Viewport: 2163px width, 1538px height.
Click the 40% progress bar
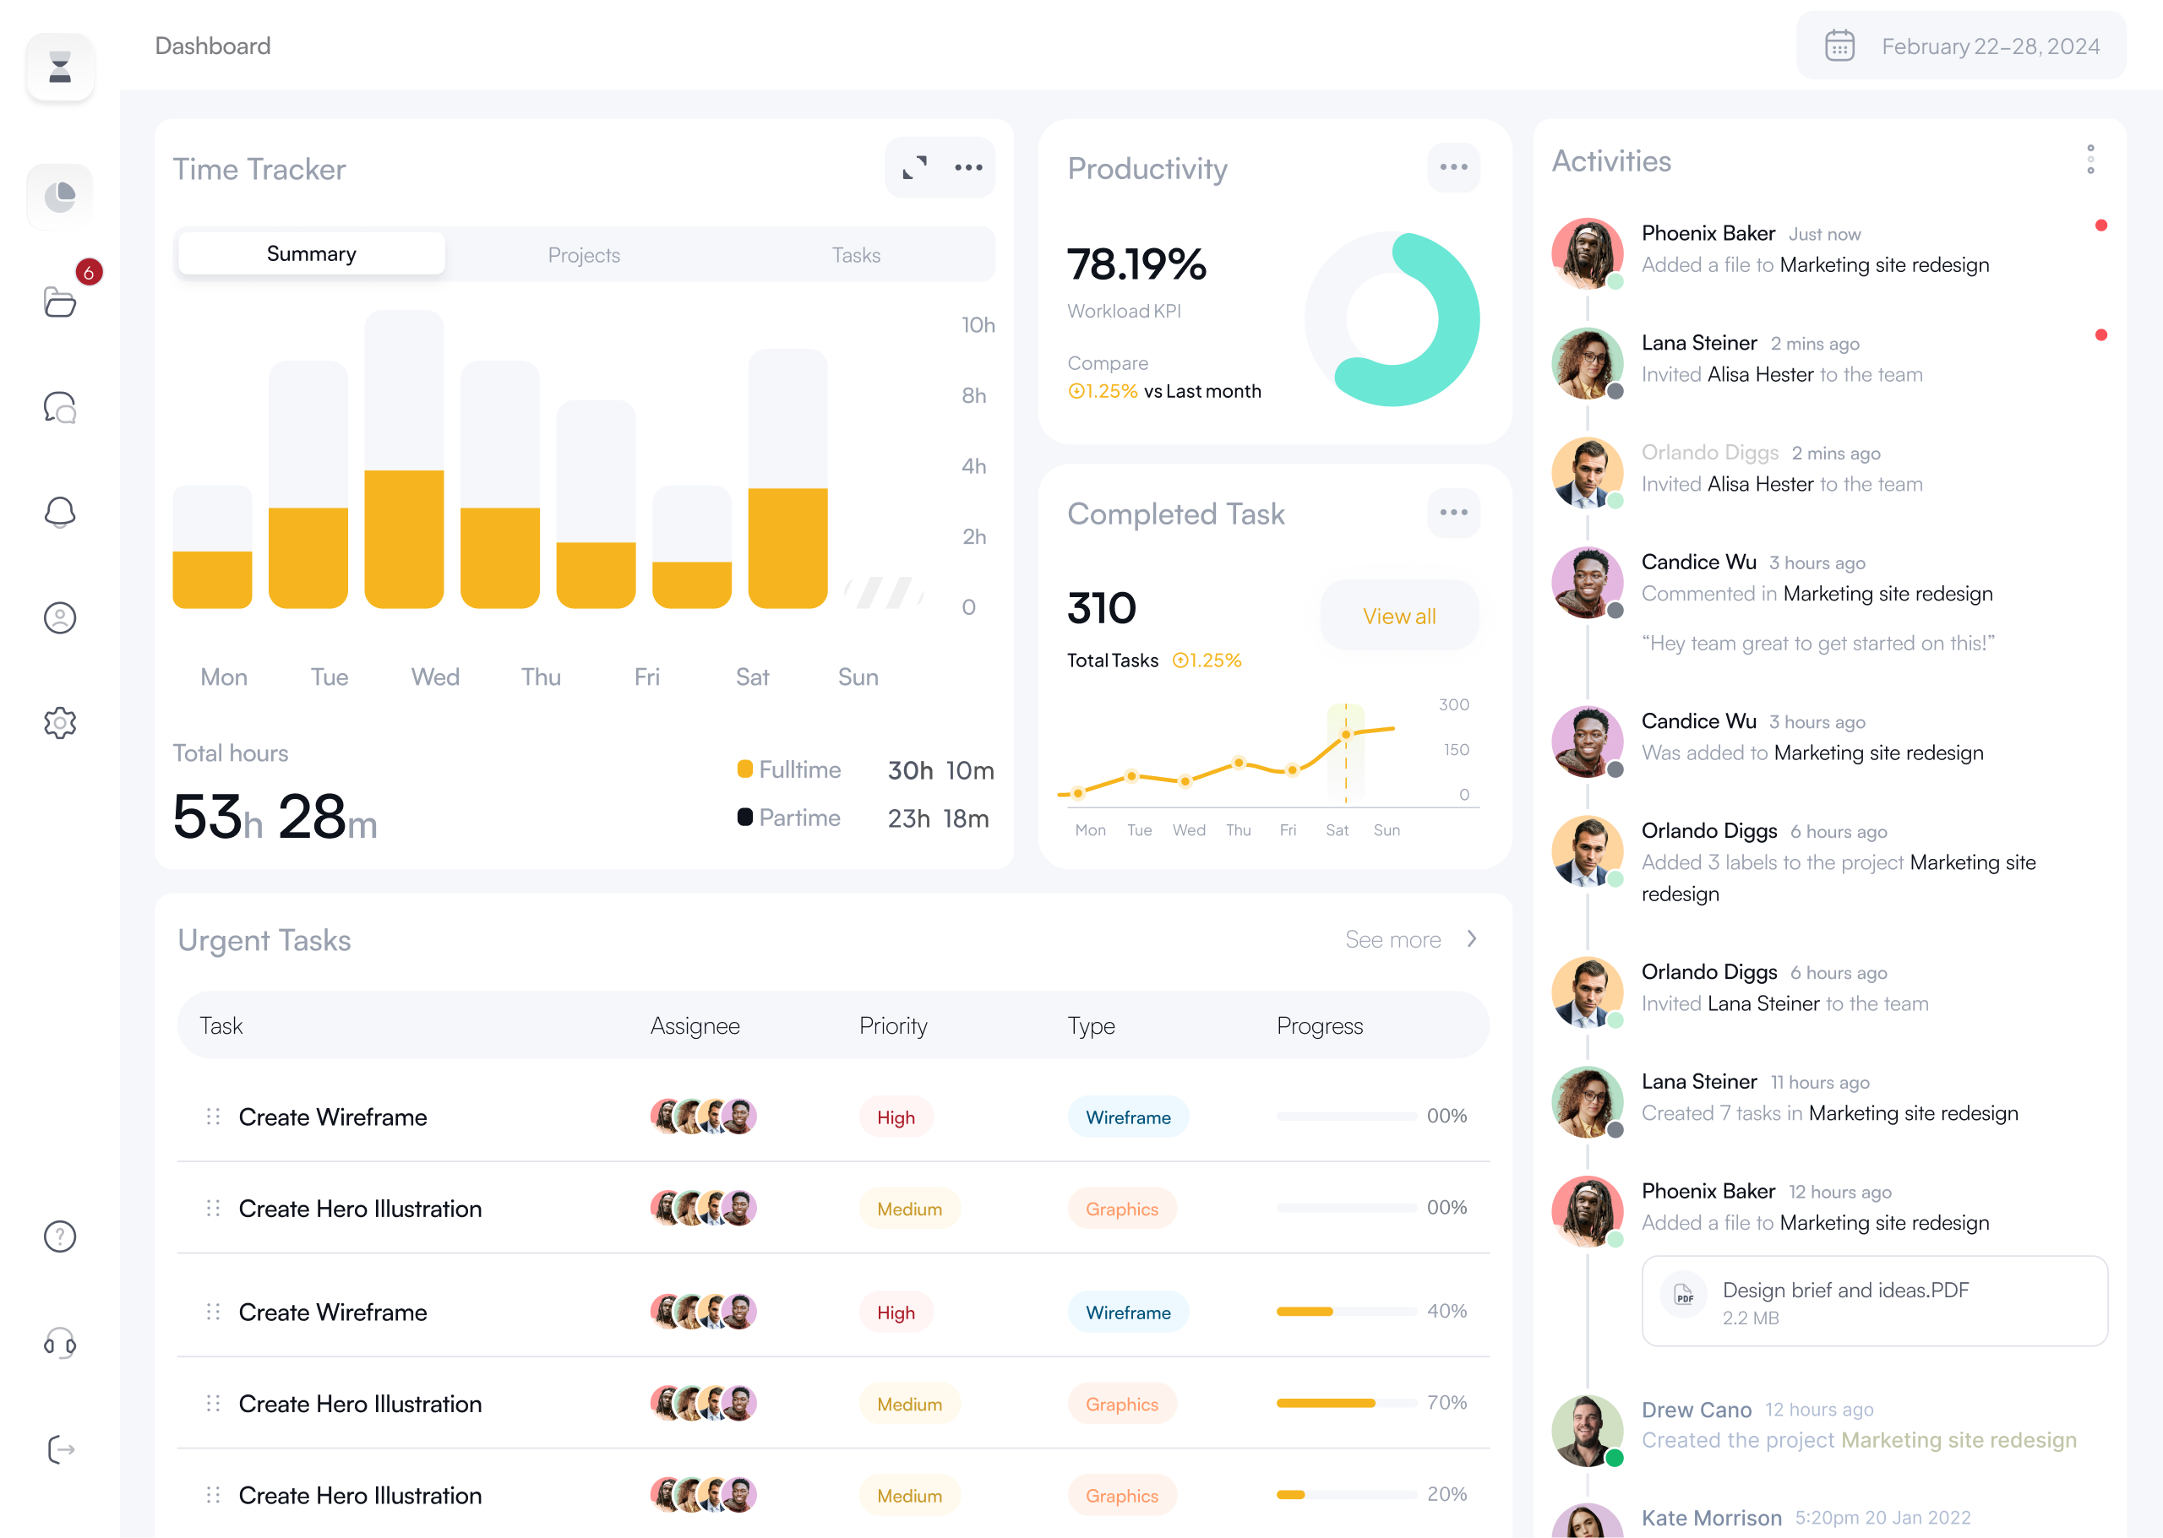(x=1346, y=1312)
